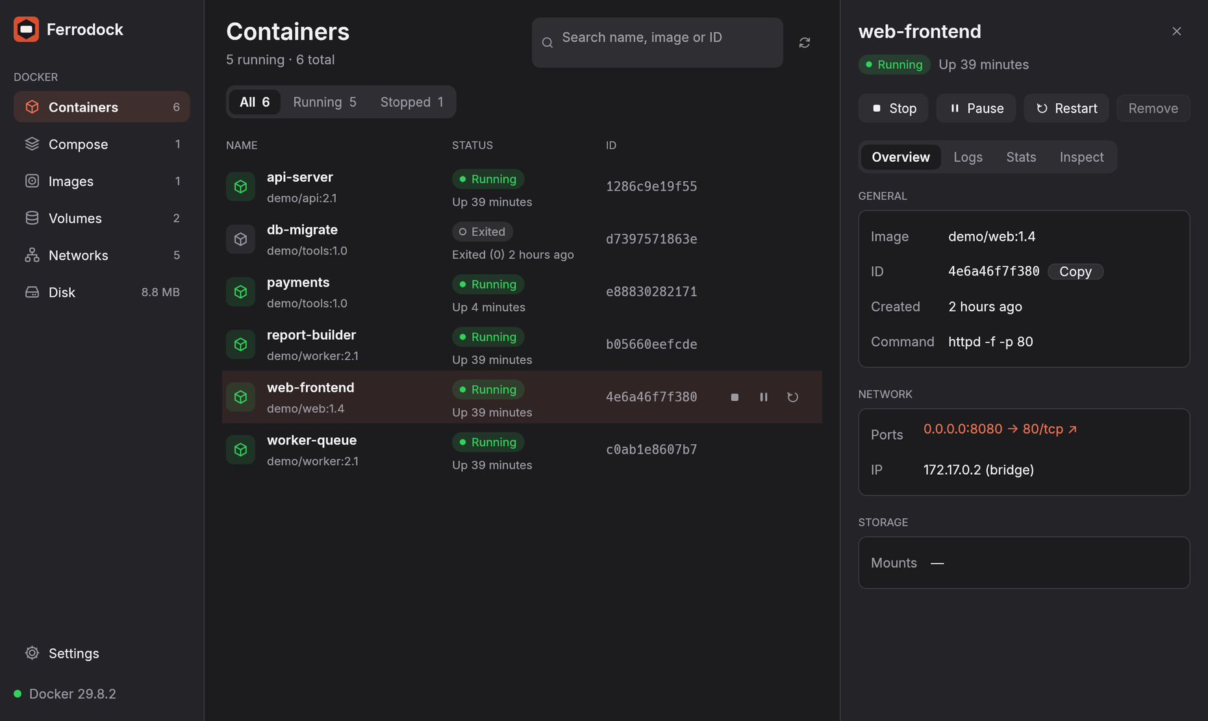Open the 0.0.0.0:8080 port link

pyautogui.click(x=1000, y=429)
